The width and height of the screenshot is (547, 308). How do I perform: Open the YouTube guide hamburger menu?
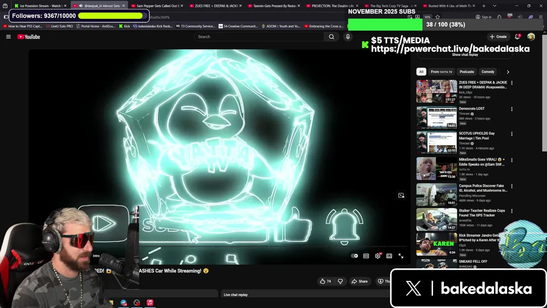pyautogui.click(x=8, y=37)
